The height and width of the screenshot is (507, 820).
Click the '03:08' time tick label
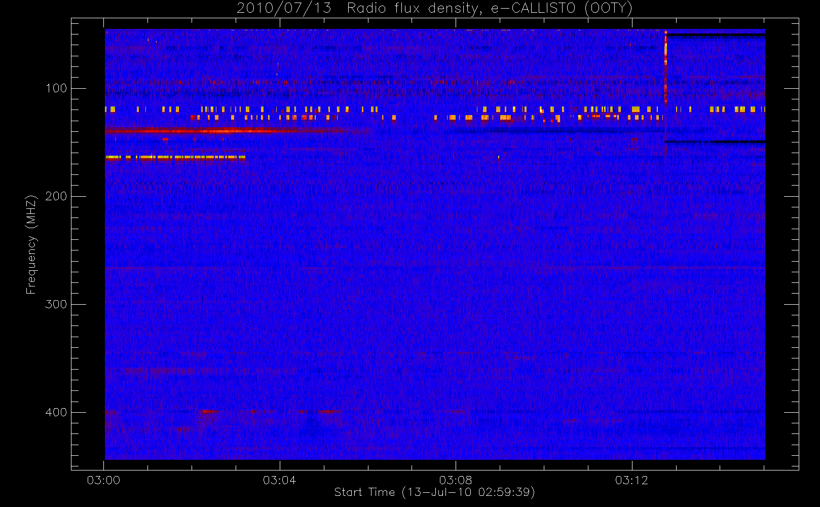(456, 480)
